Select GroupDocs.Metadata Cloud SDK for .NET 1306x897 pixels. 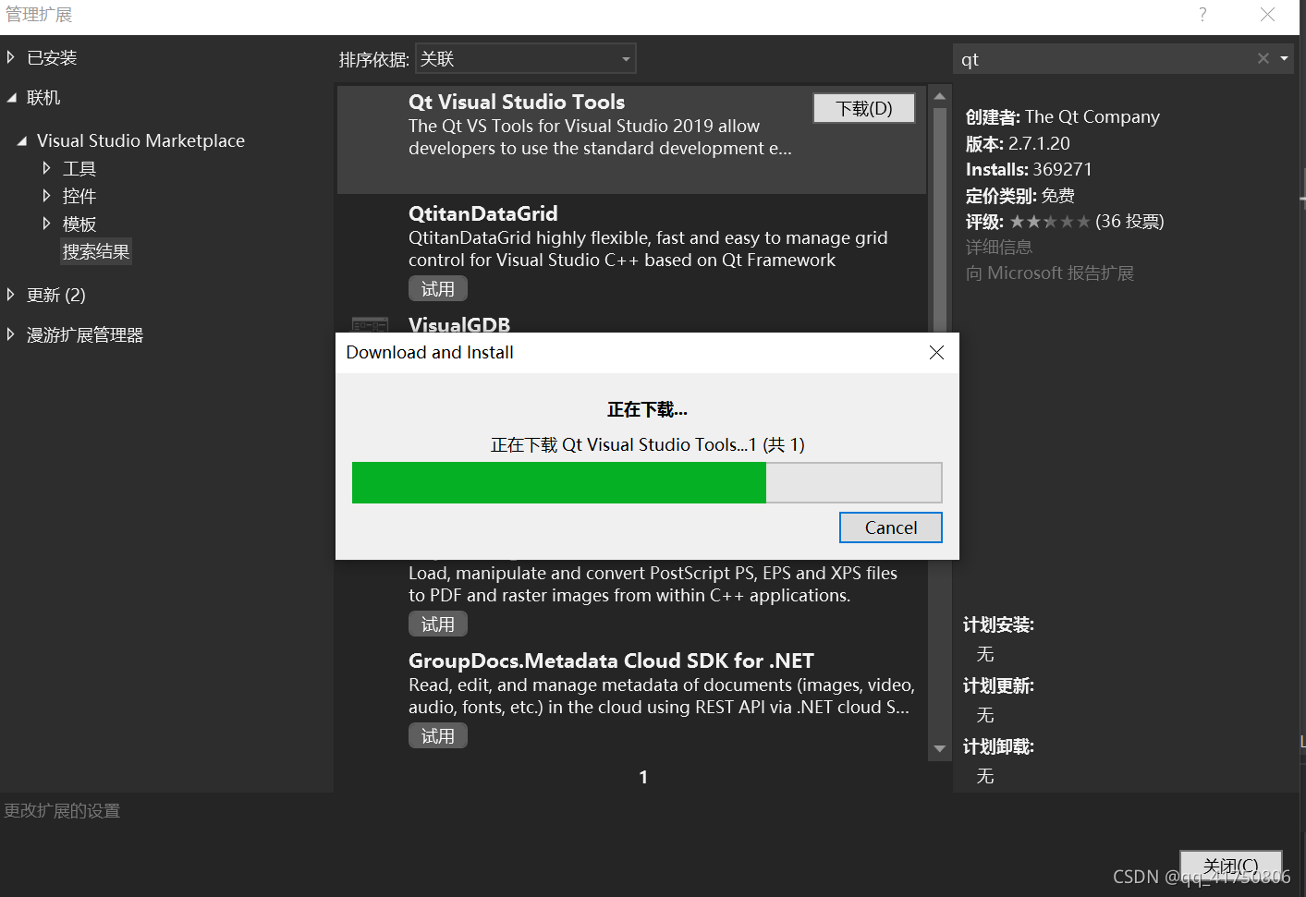tap(611, 661)
